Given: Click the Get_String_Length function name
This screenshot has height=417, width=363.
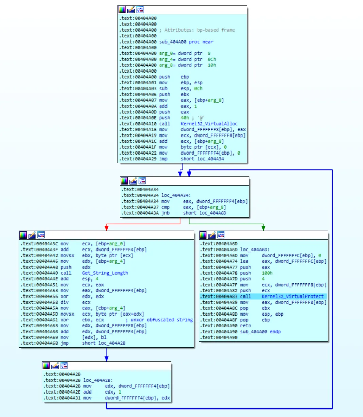Looking at the screenshot, I should click(x=105, y=273).
